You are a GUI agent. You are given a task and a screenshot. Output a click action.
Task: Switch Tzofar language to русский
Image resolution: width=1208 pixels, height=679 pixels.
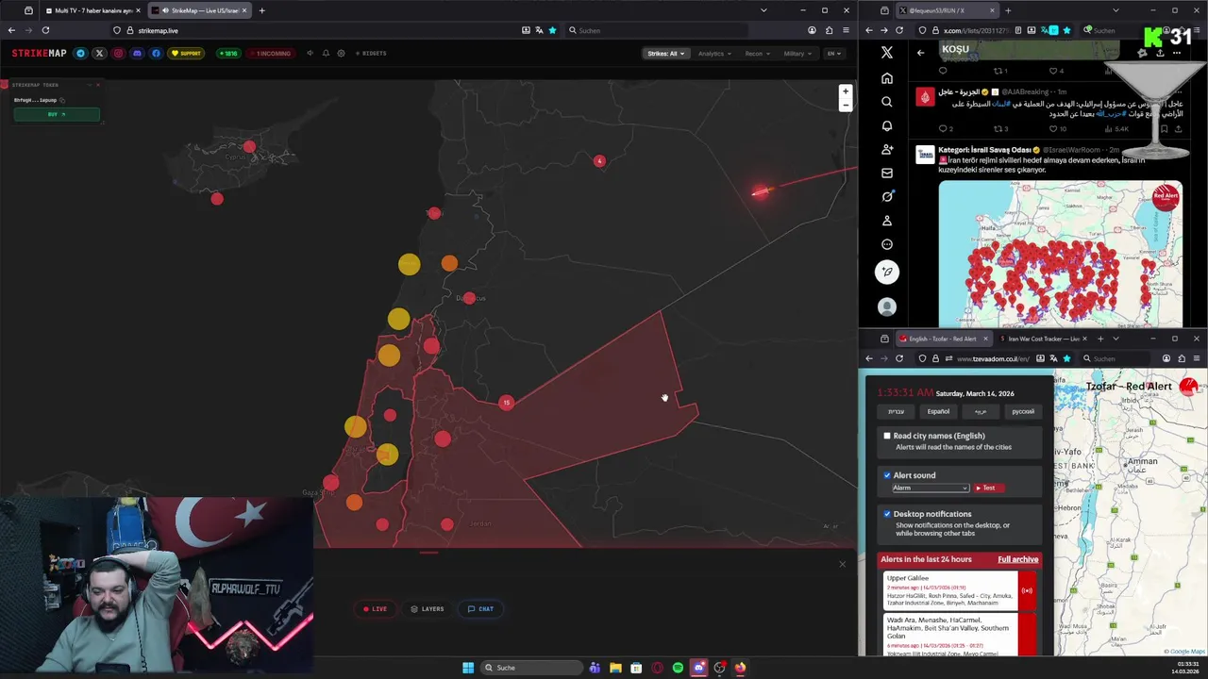(x=1023, y=411)
